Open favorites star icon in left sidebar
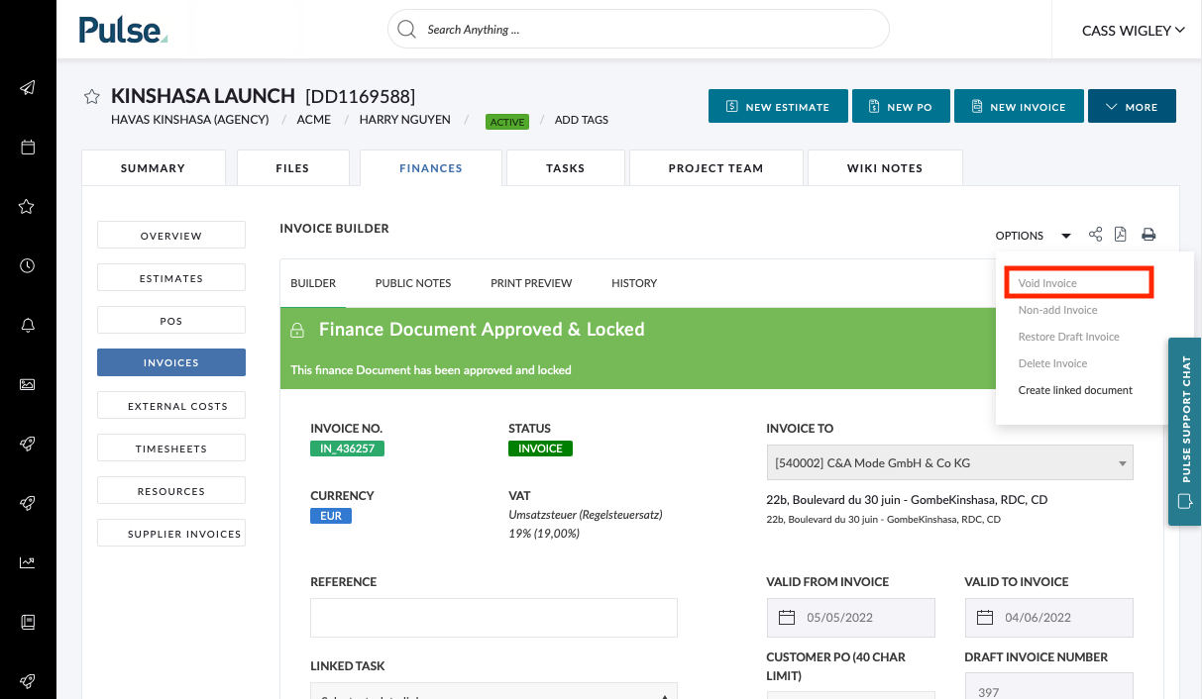This screenshot has height=699, width=1202. pos(28,206)
